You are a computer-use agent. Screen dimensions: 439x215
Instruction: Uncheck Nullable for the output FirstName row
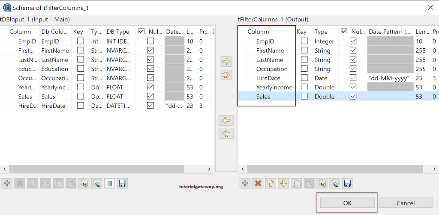coord(353,50)
